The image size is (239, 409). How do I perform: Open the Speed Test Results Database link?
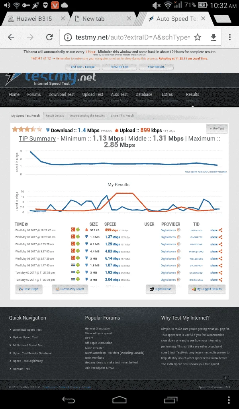(32, 353)
